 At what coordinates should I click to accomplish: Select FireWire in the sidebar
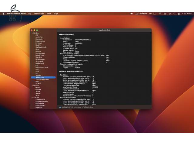click(x=38, y=45)
